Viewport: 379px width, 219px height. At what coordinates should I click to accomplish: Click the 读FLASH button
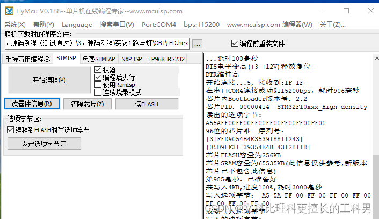point(147,104)
